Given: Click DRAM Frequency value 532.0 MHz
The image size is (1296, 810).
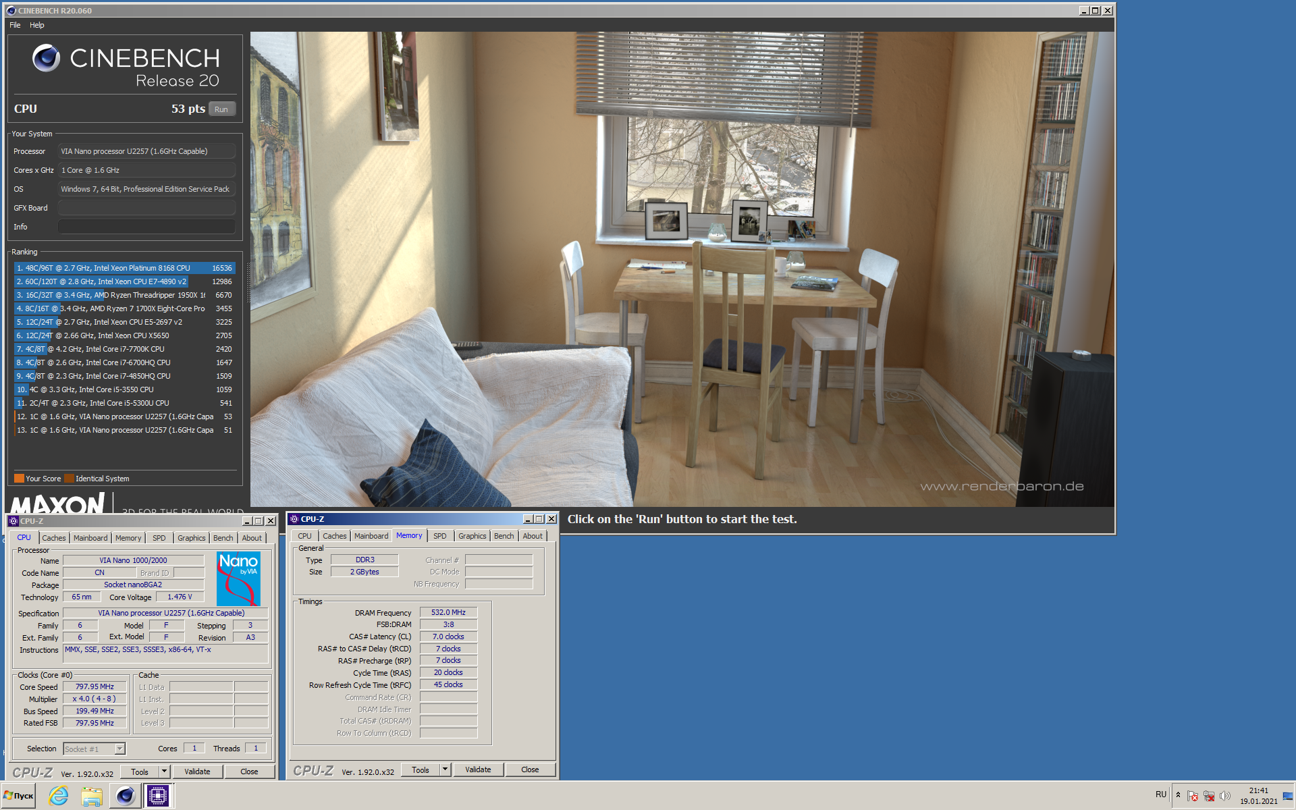Looking at the screenshot, I should point(448,612).
